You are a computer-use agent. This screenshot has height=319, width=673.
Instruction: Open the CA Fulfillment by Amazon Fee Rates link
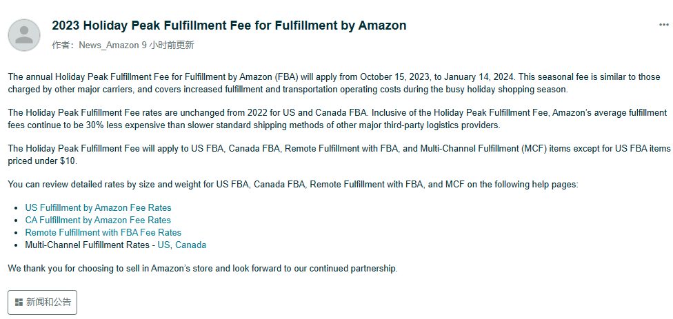click(x=98, y=220)
